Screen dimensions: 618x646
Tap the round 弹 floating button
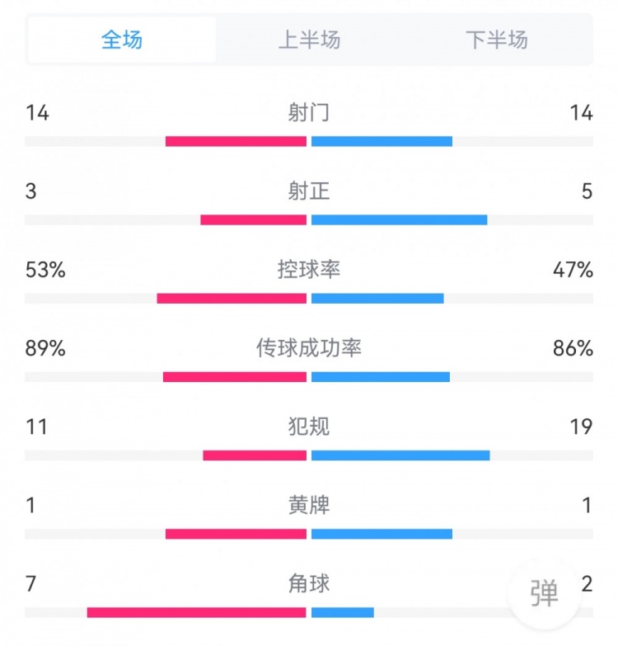point(544,593)
